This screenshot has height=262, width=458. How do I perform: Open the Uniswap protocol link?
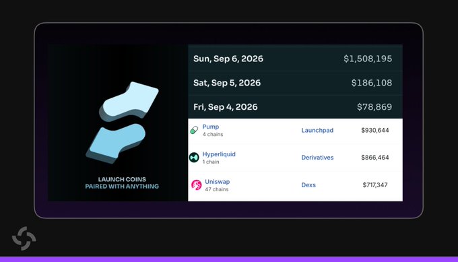coord(218,182)
